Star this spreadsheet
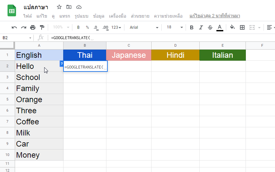This screenshot has height=172, width=275. [59, 7]
